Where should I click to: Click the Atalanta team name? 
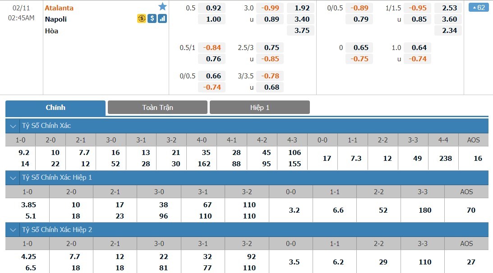pos(59,8)
